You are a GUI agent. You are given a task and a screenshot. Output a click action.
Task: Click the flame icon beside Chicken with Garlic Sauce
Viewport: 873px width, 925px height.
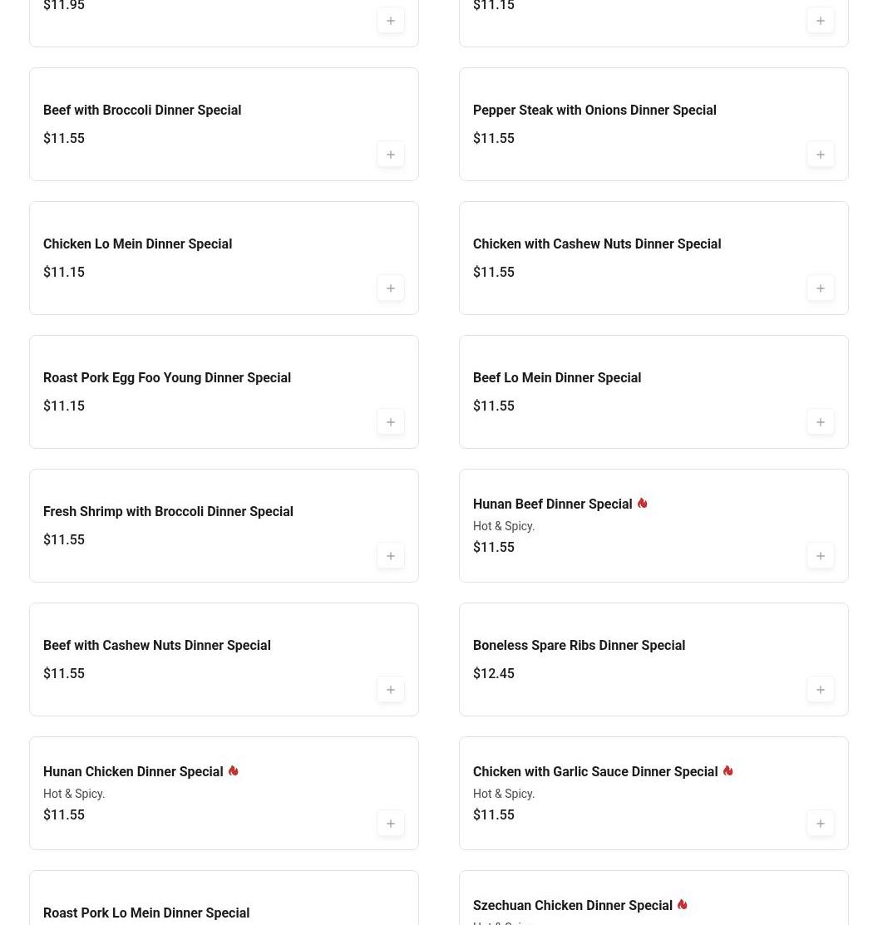(x=727, y=771)
